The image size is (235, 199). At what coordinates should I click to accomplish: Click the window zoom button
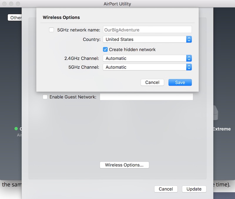coord(18,4)
